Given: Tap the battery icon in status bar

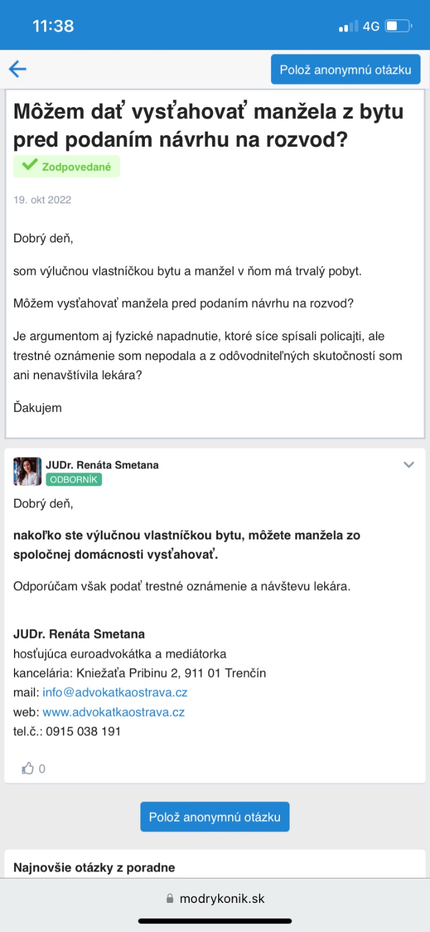Looking at the screenshot, I should [x=399, y=26].
